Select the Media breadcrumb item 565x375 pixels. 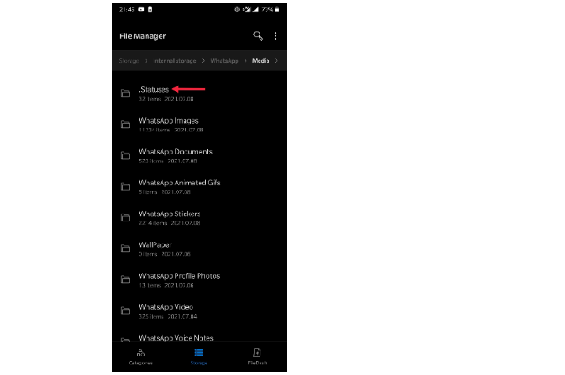(x=261, y=61)
